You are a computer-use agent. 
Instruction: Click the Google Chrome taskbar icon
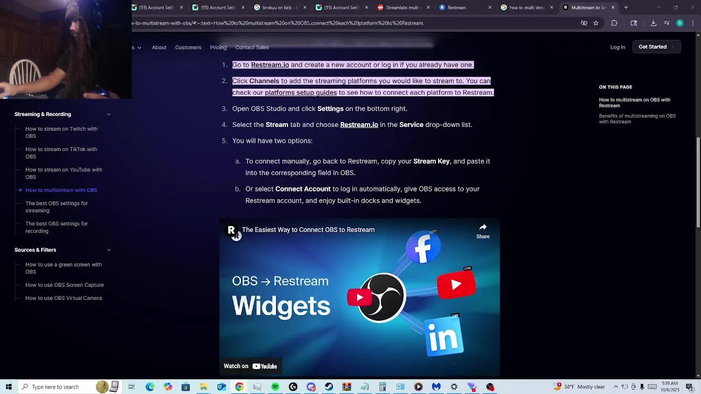click(x=239, y=387)
